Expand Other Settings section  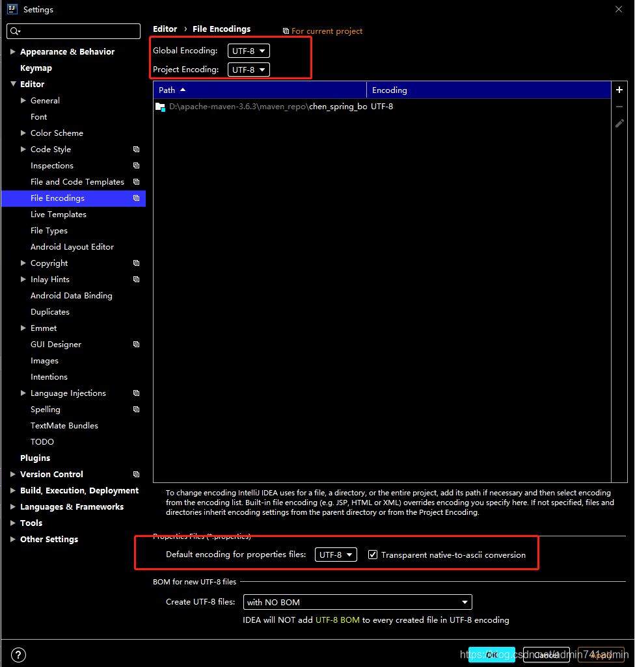coord(13,540)
